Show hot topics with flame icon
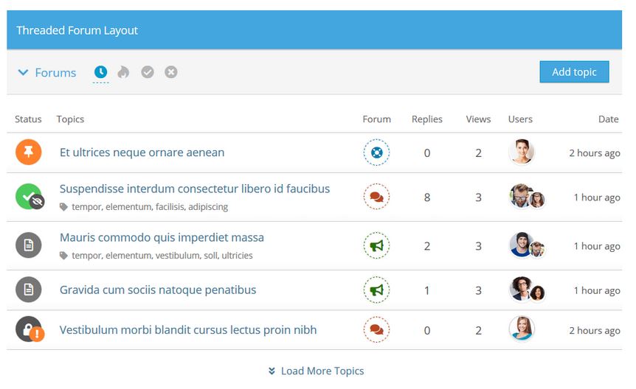Screen dimensions: 636x389 pyautogui.click(x=123, y=72)
